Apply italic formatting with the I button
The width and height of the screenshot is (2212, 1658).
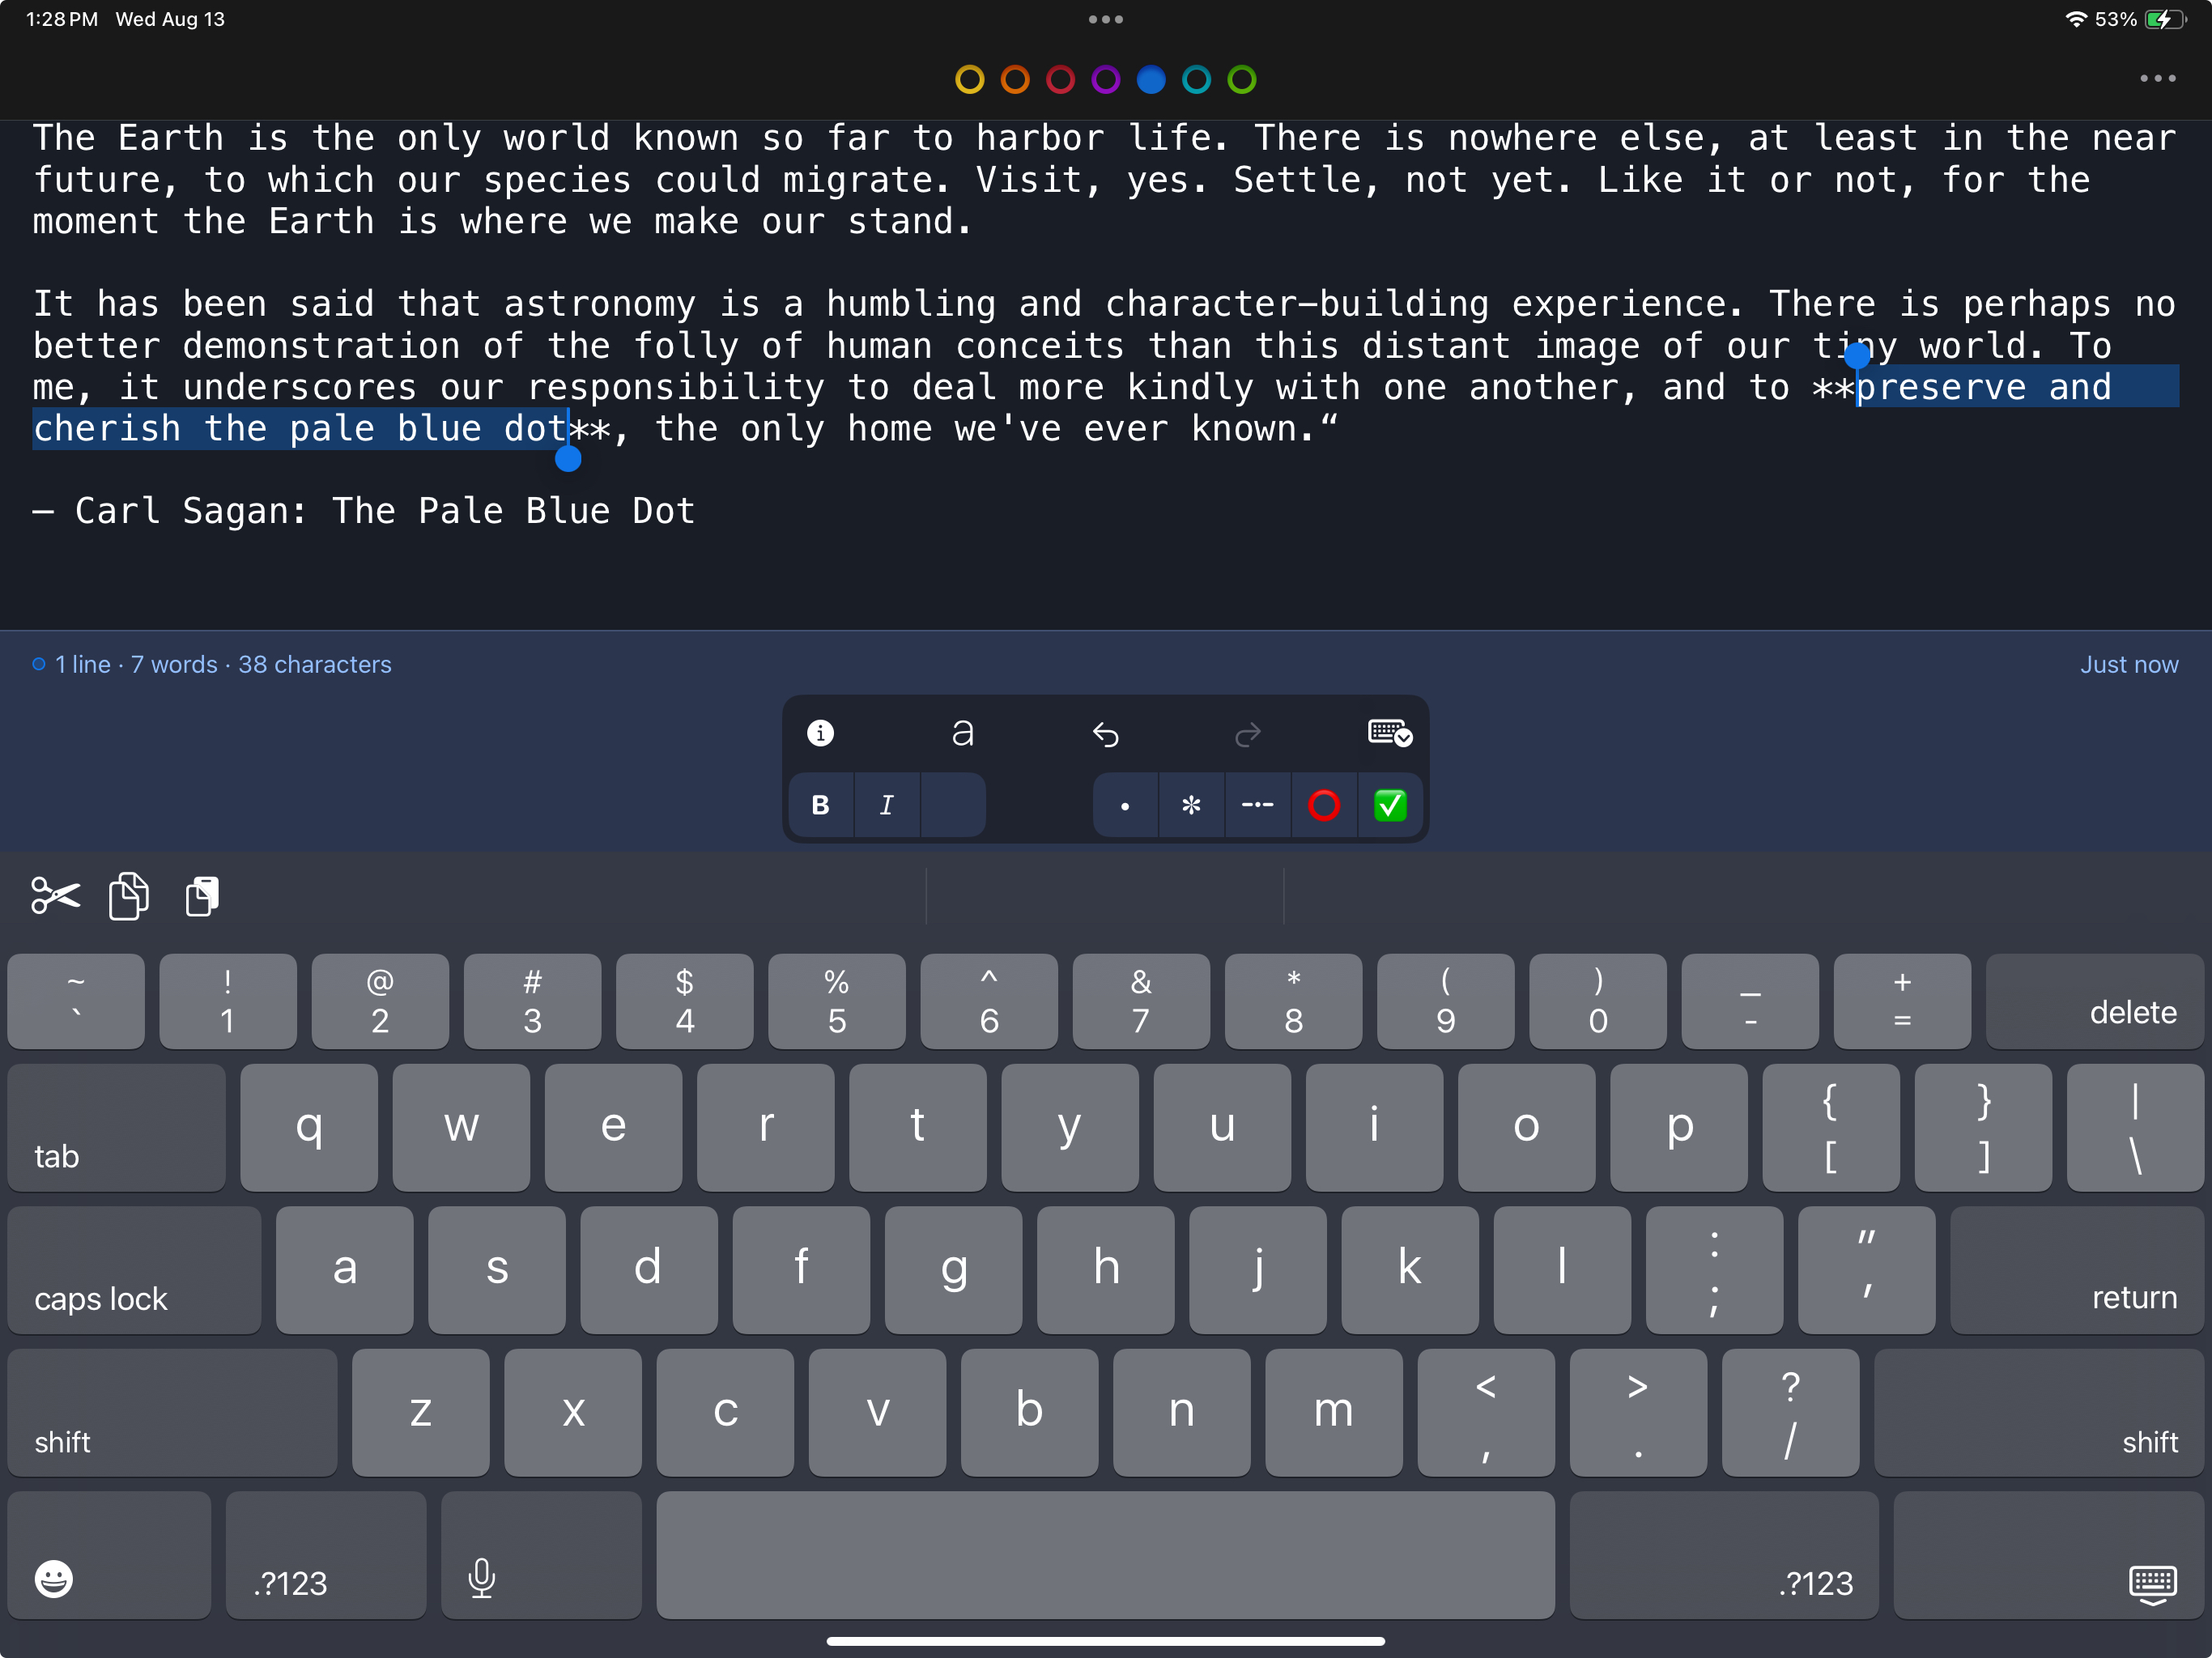[887, 804]
